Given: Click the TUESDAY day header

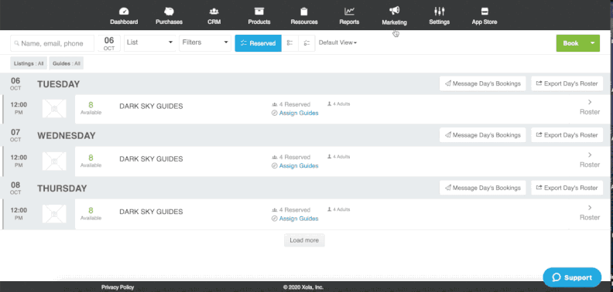Looking at the screenshot, I should 59,84.
